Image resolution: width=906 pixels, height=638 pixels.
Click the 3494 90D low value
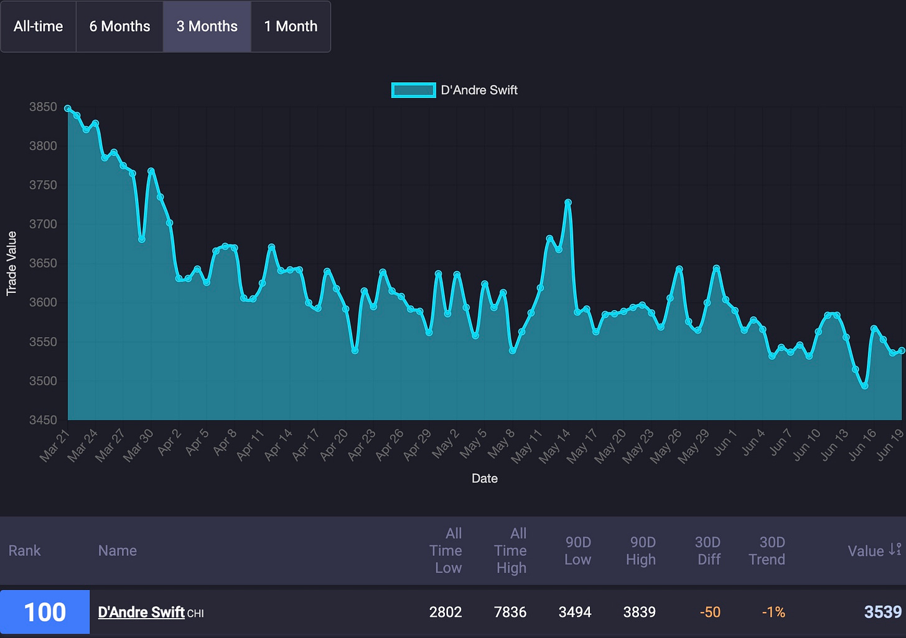575,612
